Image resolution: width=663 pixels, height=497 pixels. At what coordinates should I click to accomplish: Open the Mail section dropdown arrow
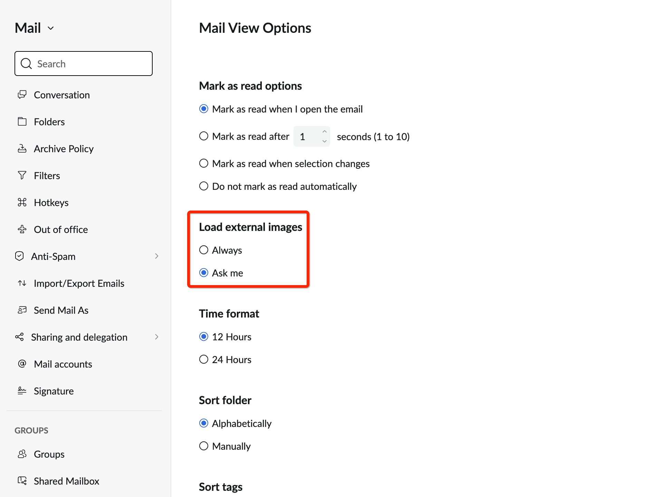(51, 28)
